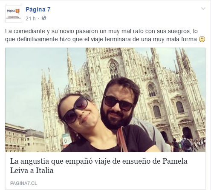This screenshot has height=190, width=211.
Task: Click the sad face emoji
Action: point(202,39)
